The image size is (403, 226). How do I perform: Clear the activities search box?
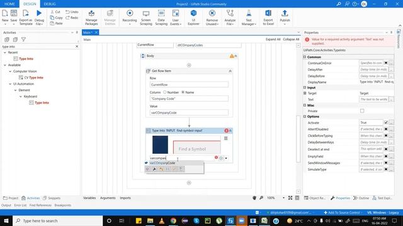coord(77,46)
